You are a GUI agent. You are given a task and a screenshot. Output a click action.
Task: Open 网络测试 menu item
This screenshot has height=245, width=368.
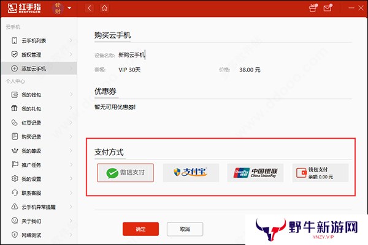[39, 235]
